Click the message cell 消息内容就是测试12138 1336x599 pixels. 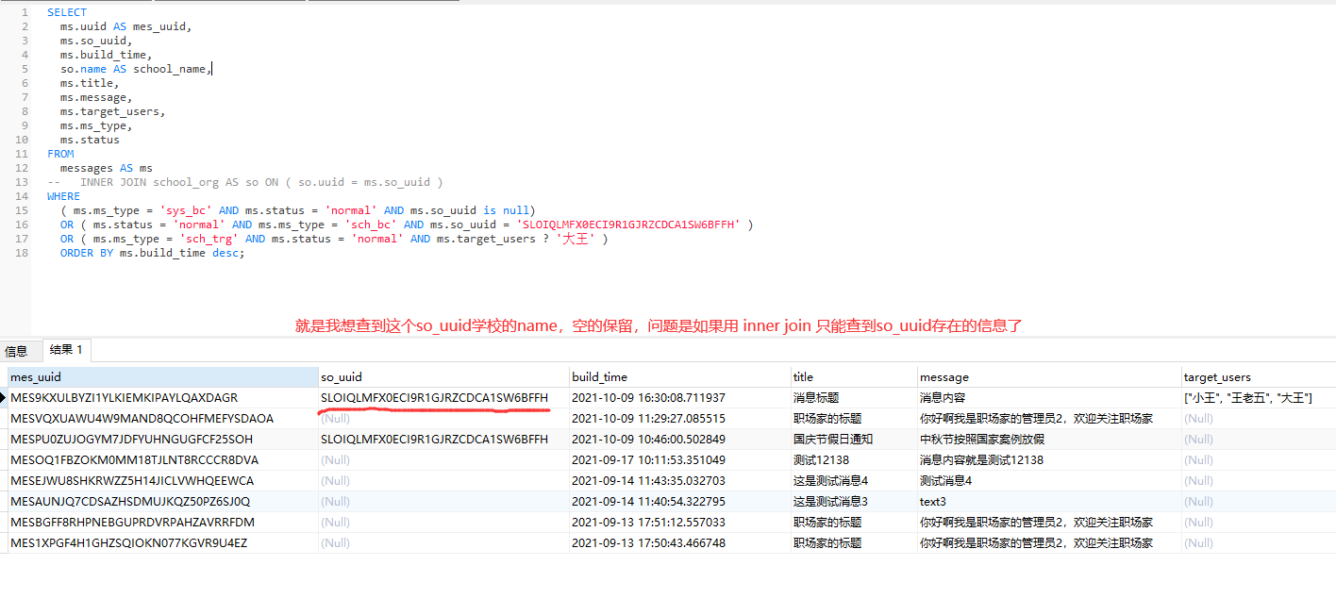[1049, 459]
